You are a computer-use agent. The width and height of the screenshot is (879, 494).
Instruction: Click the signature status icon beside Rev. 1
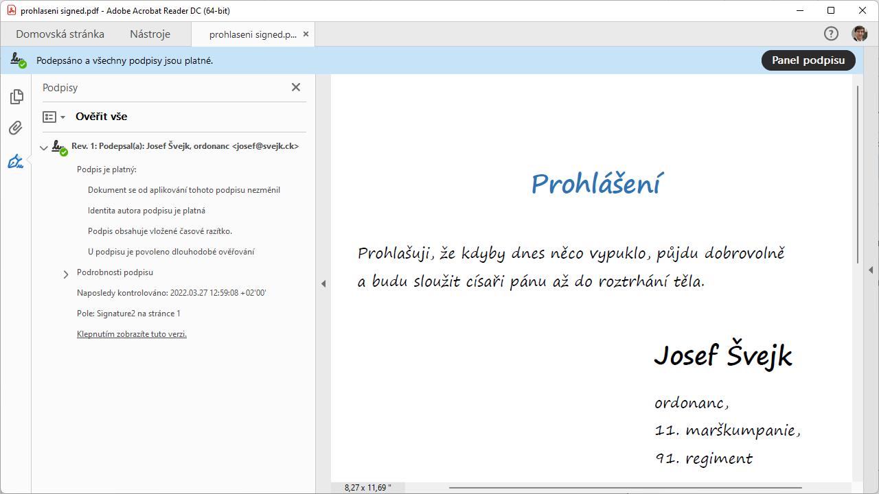pos(60,147)
